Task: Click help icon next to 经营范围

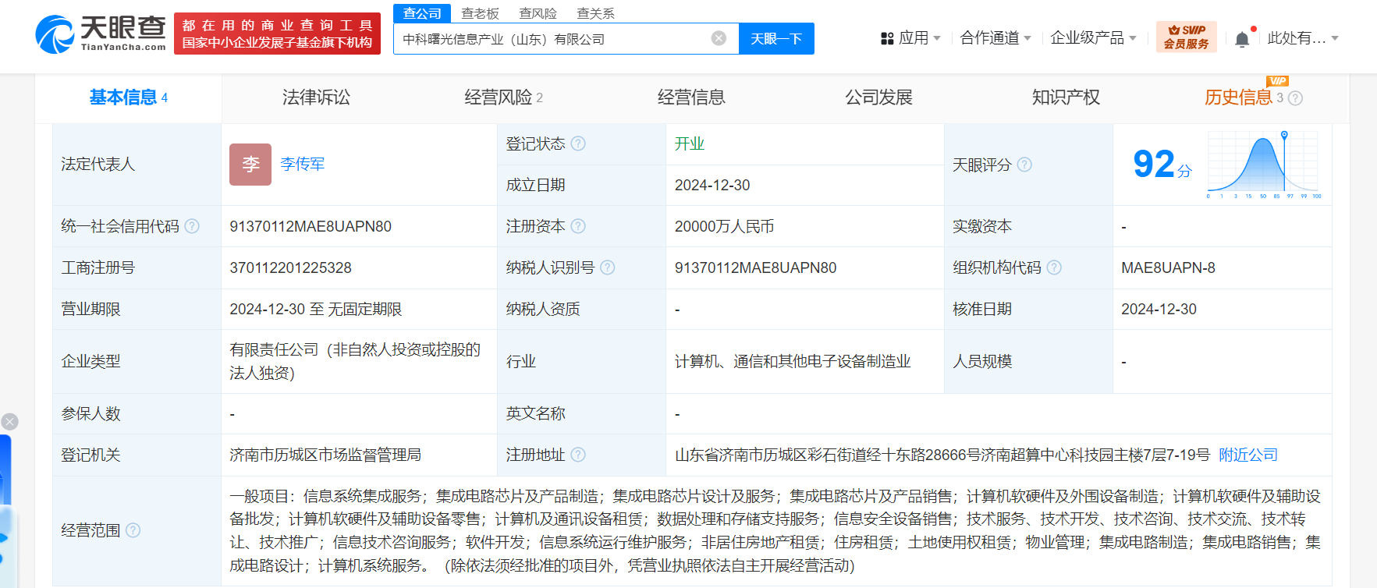Action: tap(133, 530)
